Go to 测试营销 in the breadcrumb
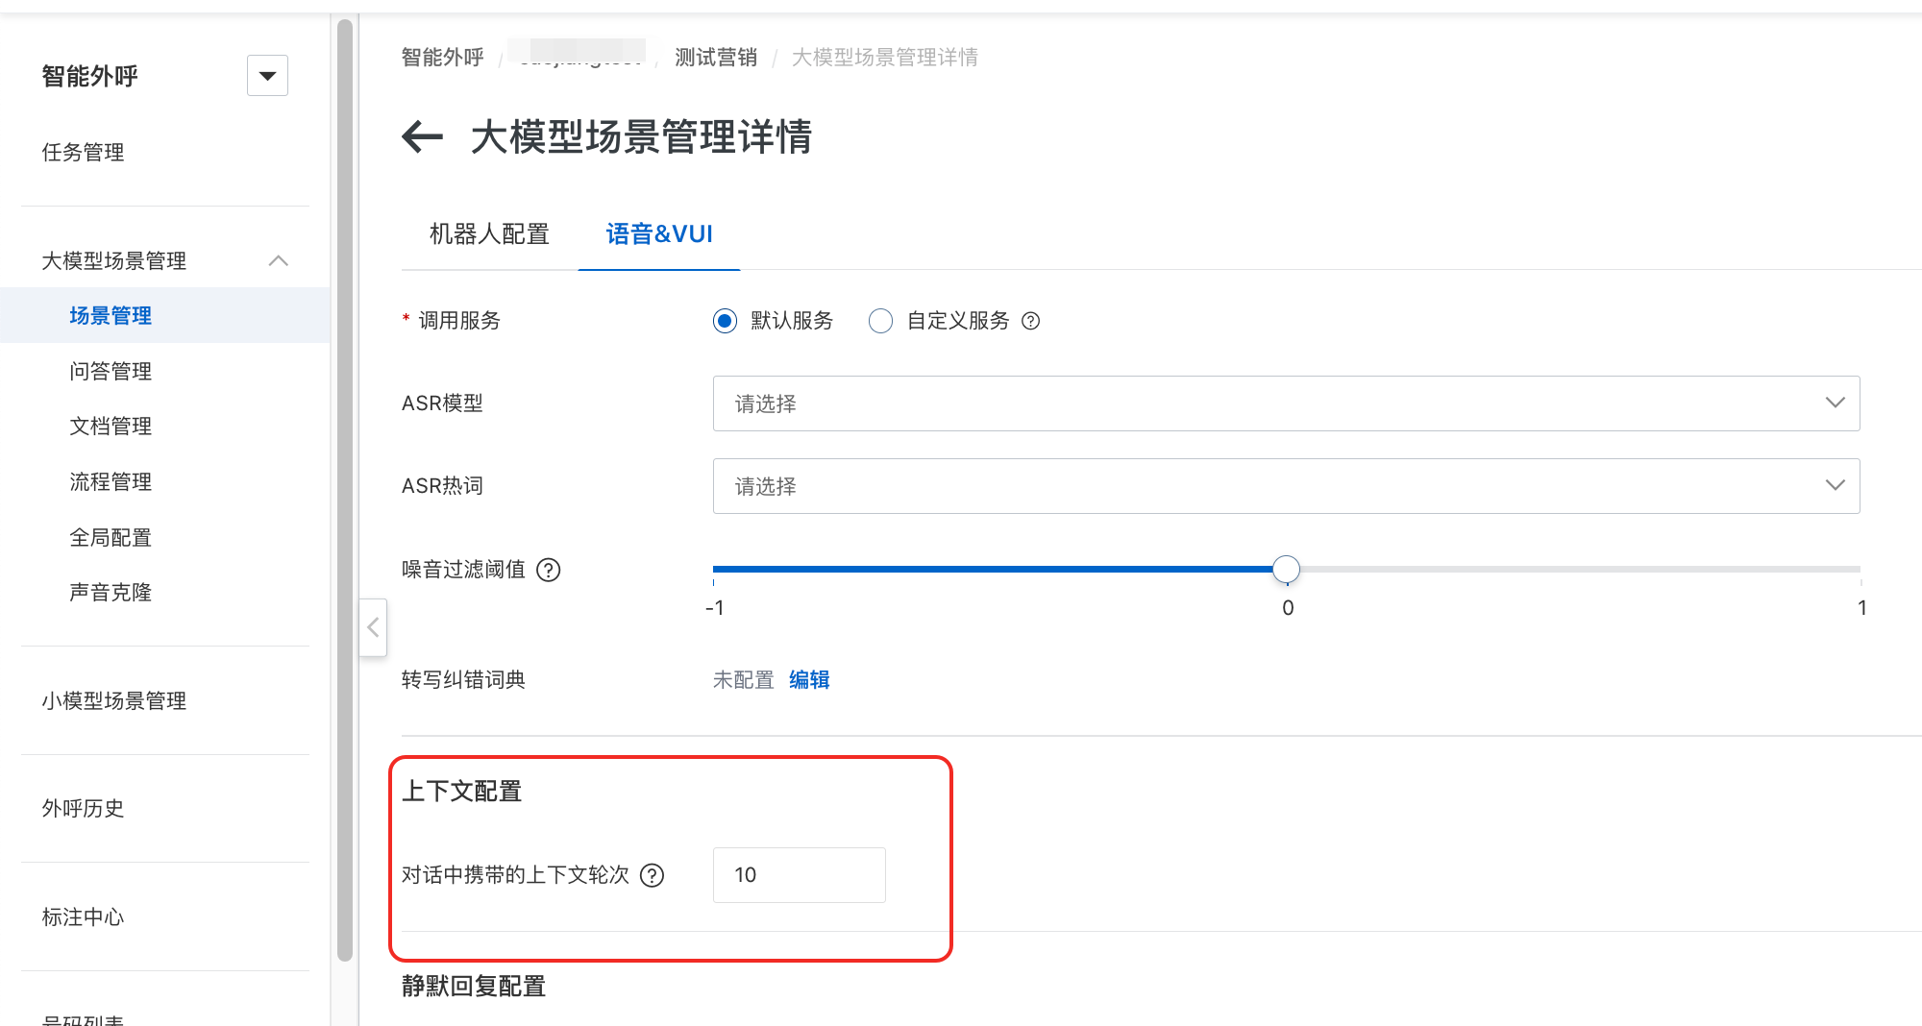Viewport: 1922px width, 1026px height. coord(716,58)
